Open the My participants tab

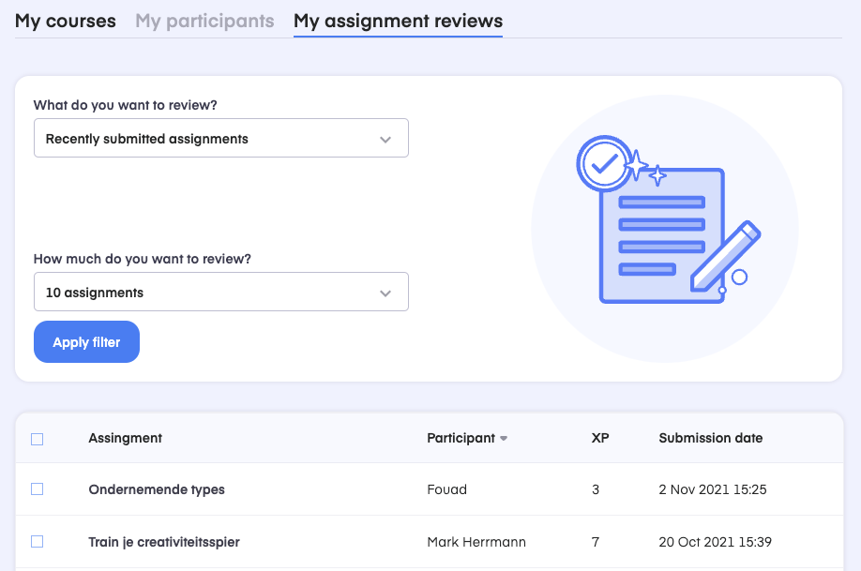coord(204,21)
